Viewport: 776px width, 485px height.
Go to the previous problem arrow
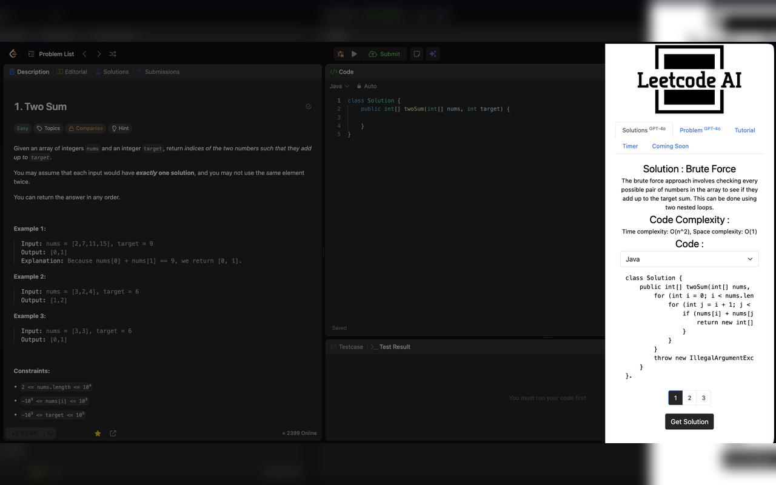pos(85,54)
